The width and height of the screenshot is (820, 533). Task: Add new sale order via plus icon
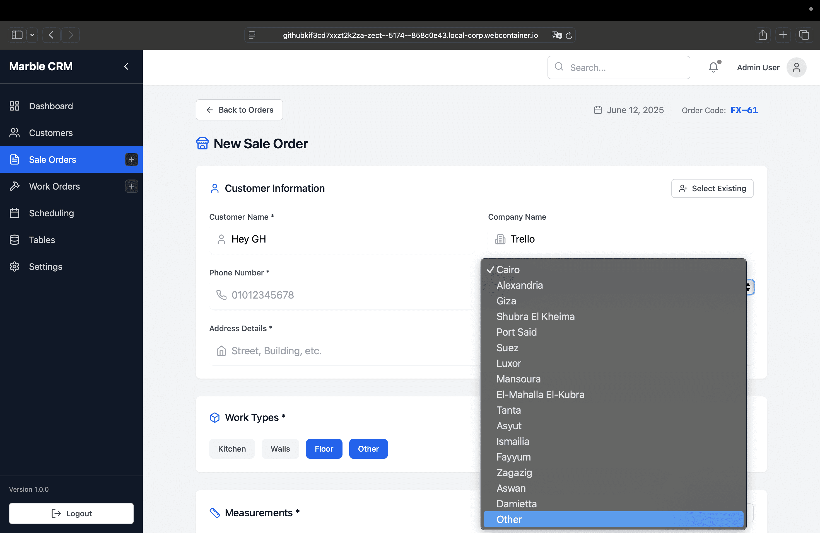click(131, 159)
